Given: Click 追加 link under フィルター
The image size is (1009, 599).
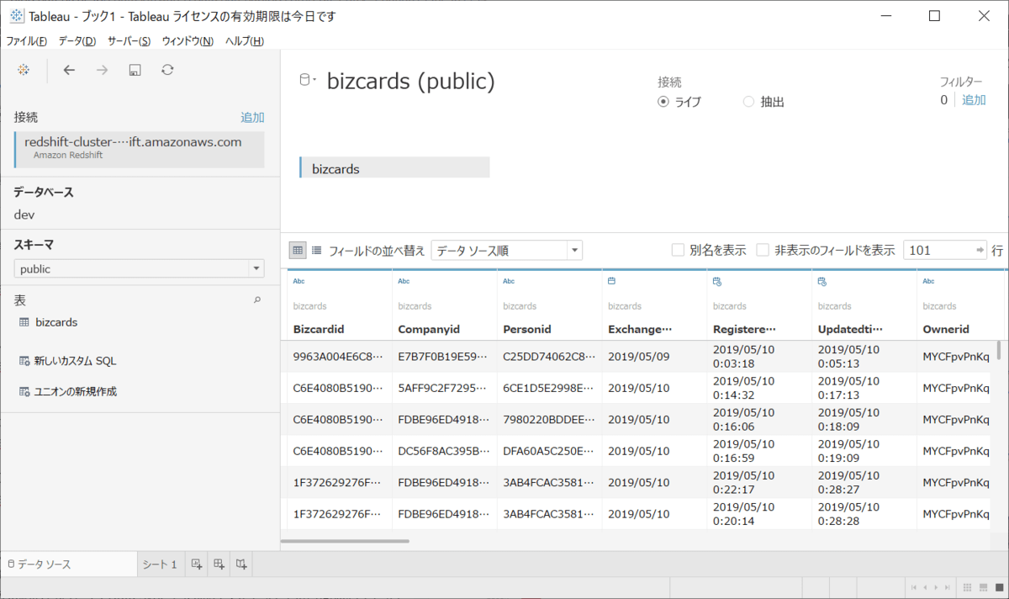Looking at the screenshot, I should coord(974,100).
